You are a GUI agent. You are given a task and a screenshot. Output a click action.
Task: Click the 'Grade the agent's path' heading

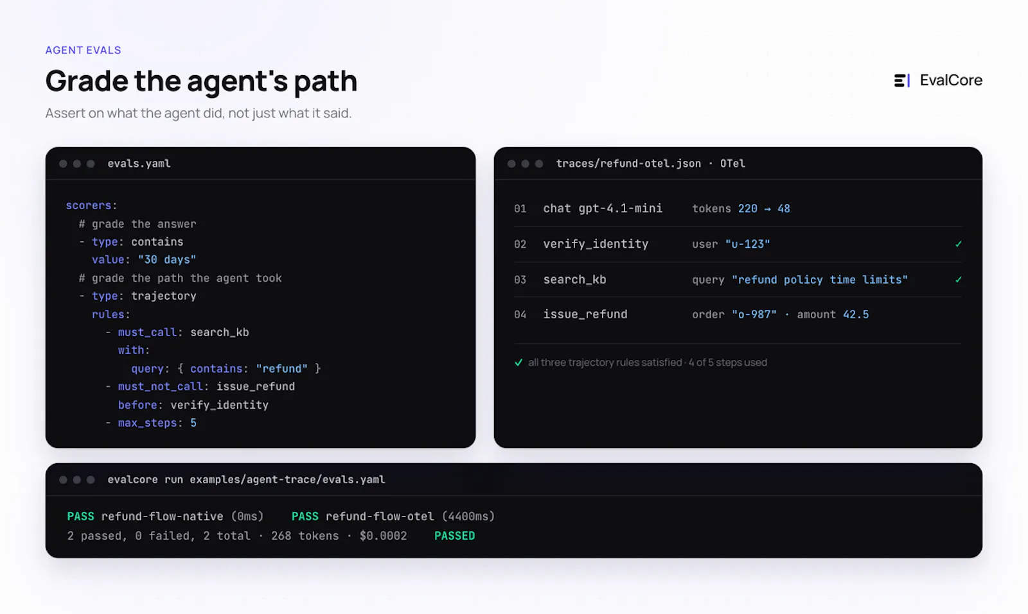click(x=201, y=81)
